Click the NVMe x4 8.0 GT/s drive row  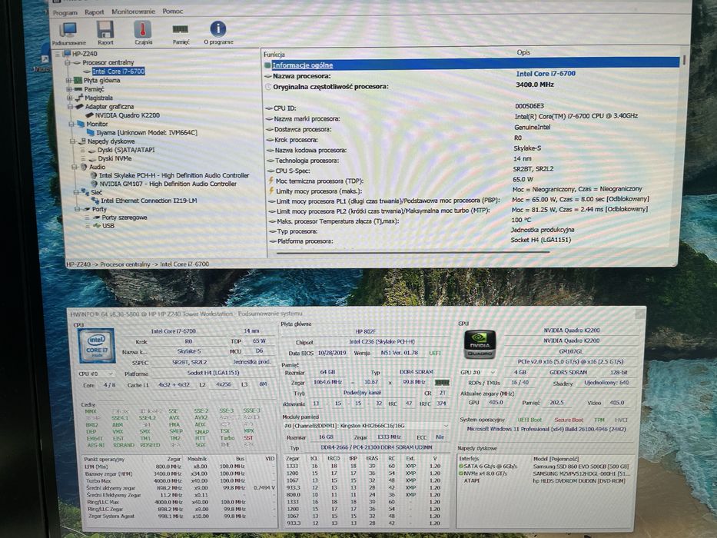point(544,473)
